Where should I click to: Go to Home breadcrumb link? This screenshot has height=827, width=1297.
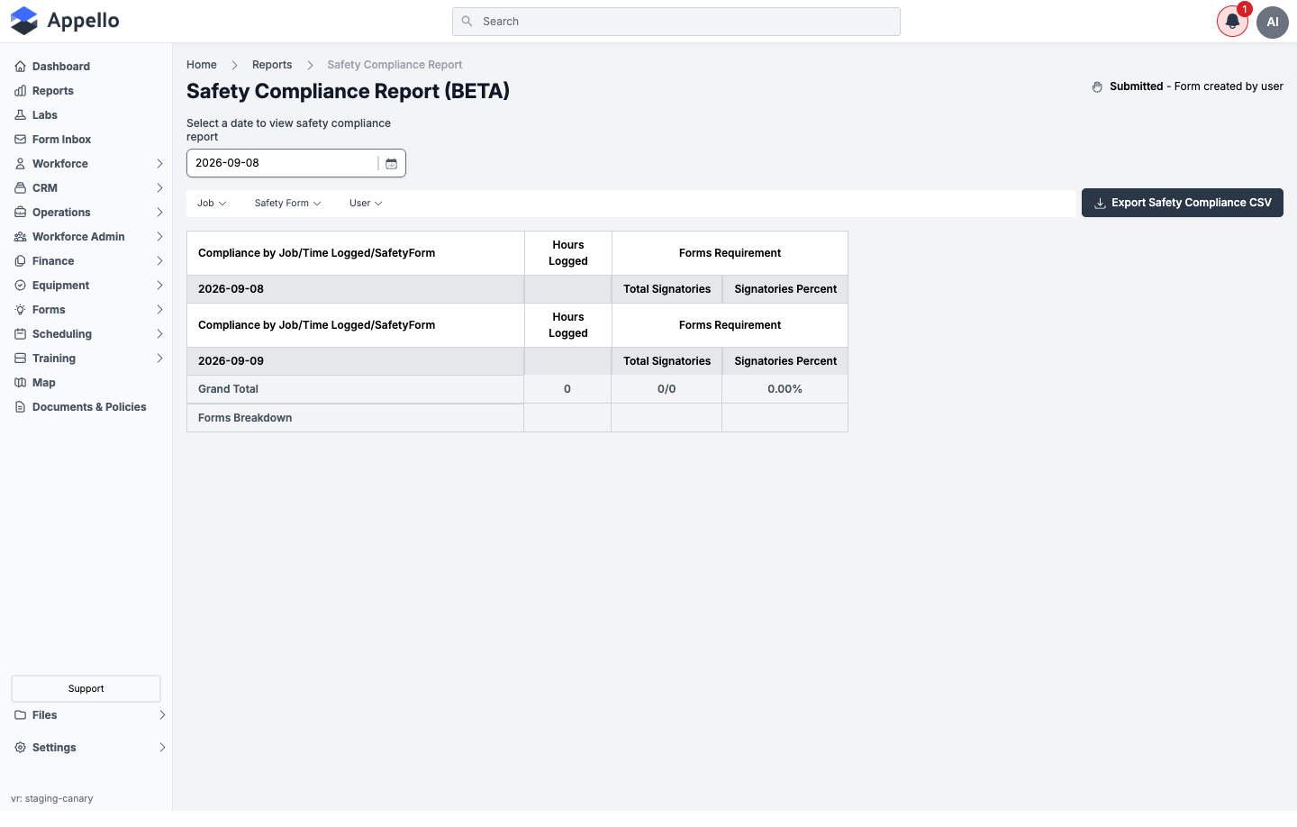202,65
